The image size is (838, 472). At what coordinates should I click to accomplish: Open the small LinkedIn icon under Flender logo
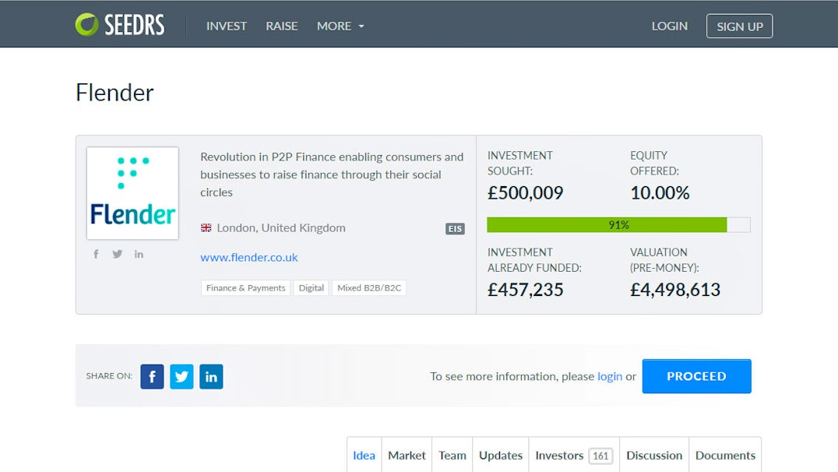point(139,254)
